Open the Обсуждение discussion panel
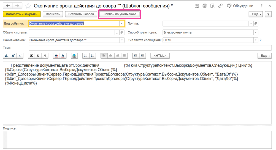This screenshot has height=150, width=276. click(240, 6)
